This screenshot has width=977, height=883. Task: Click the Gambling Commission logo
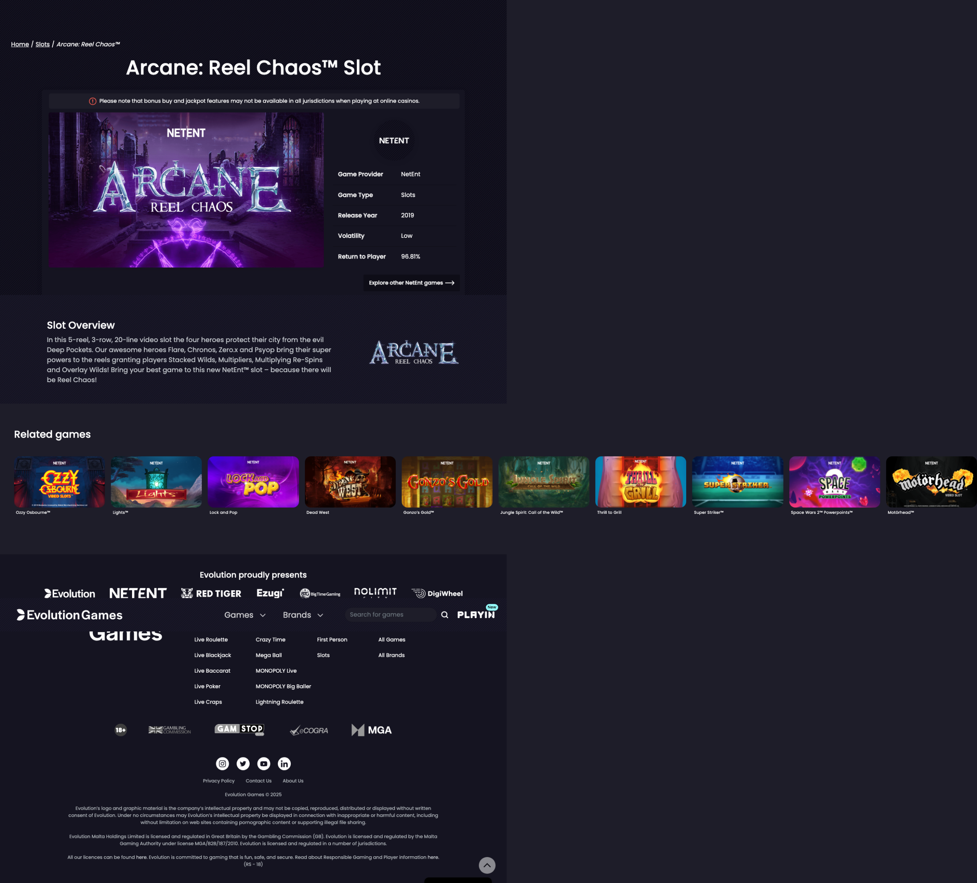(x=169, y=730)
